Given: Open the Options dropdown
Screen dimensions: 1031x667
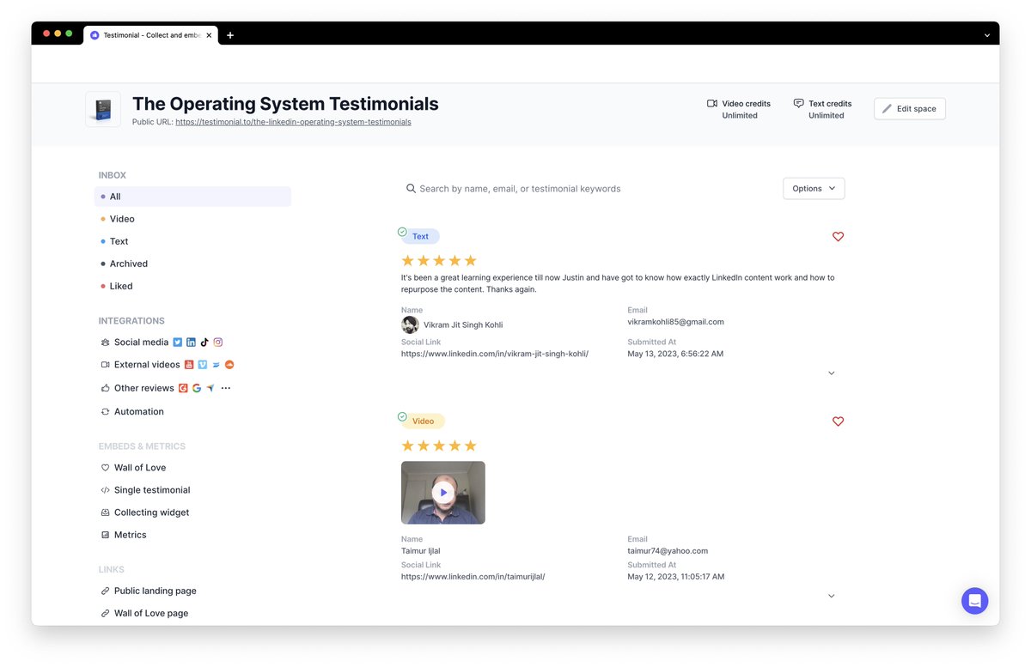Looking at the screenshot, I should coord(814,189).
